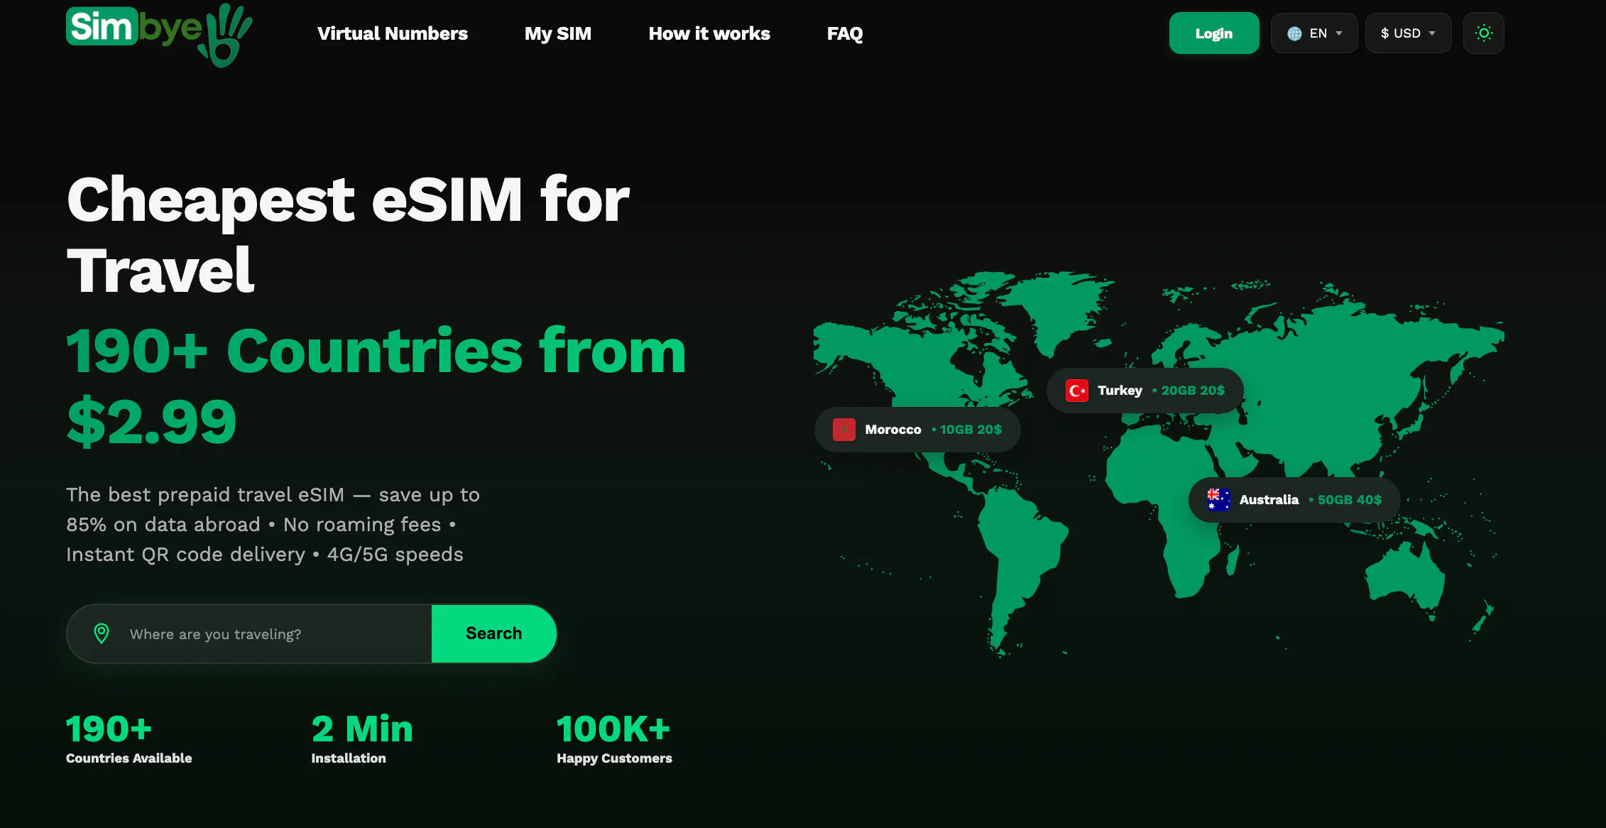The image size is (1606, 828).
Task: Click the Simbye logo in the header
Action: point(159,34)
